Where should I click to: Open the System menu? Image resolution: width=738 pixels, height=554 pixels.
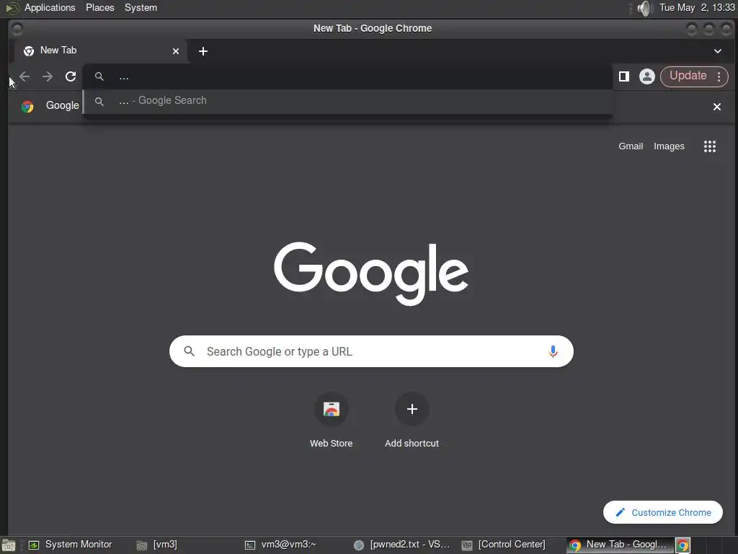pyautogui.click(x=141, y=7)
